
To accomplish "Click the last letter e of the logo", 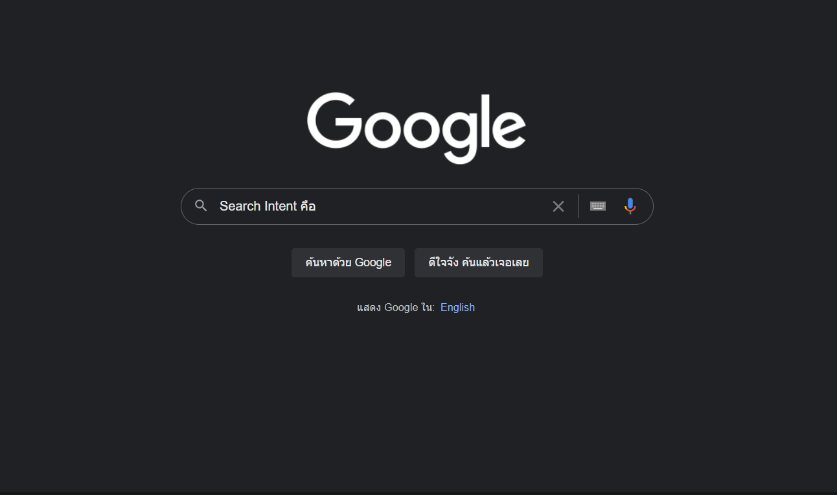I will 509,129.
